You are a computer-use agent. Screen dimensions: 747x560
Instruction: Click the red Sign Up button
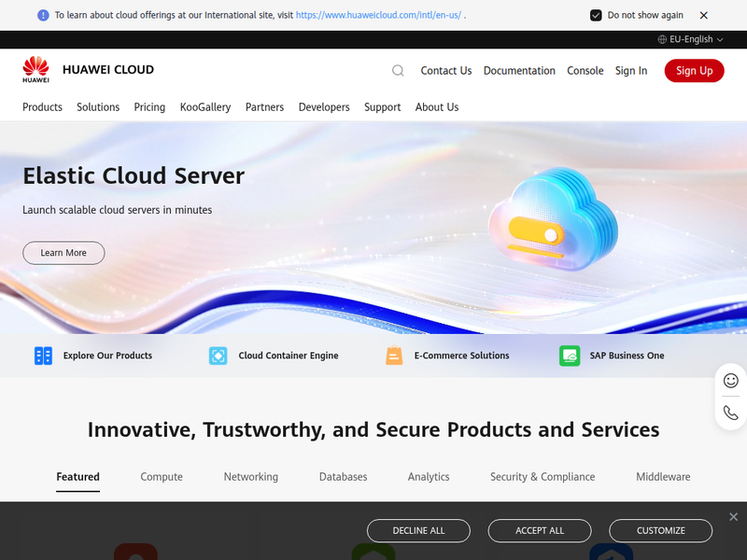(694, 71)
